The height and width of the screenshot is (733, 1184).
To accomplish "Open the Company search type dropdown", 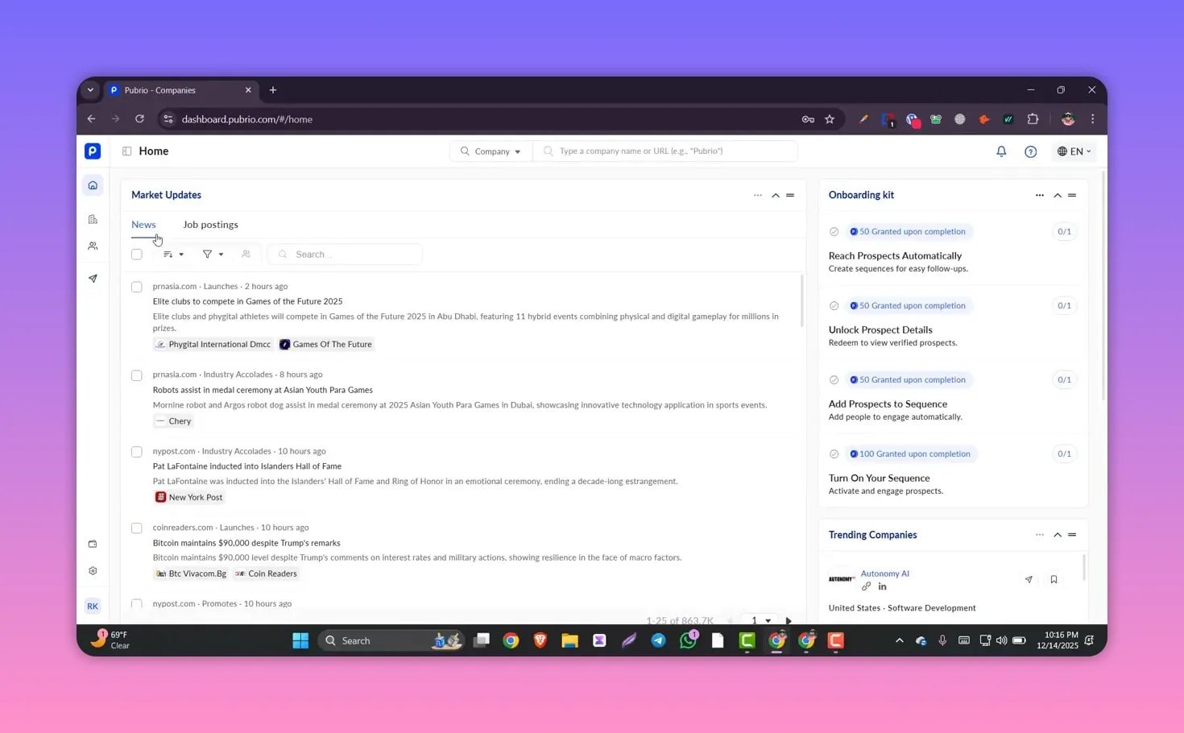I will [x=491, y=151].
